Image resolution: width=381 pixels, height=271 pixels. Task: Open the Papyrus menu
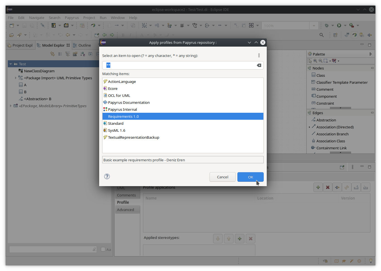(x=72, y=18)
